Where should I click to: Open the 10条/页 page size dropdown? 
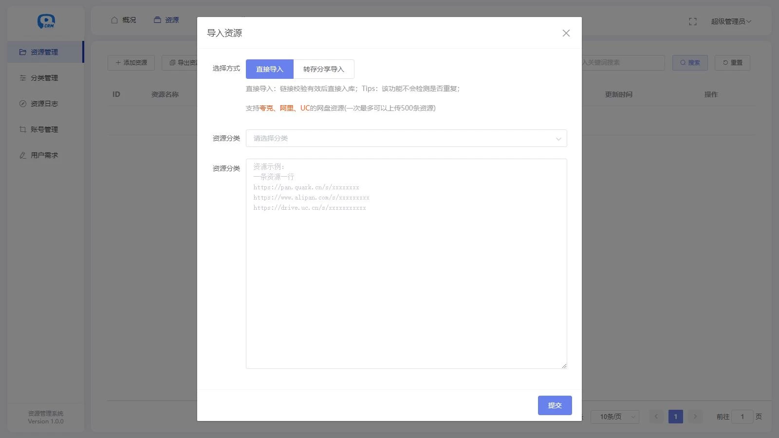(614, 417)
